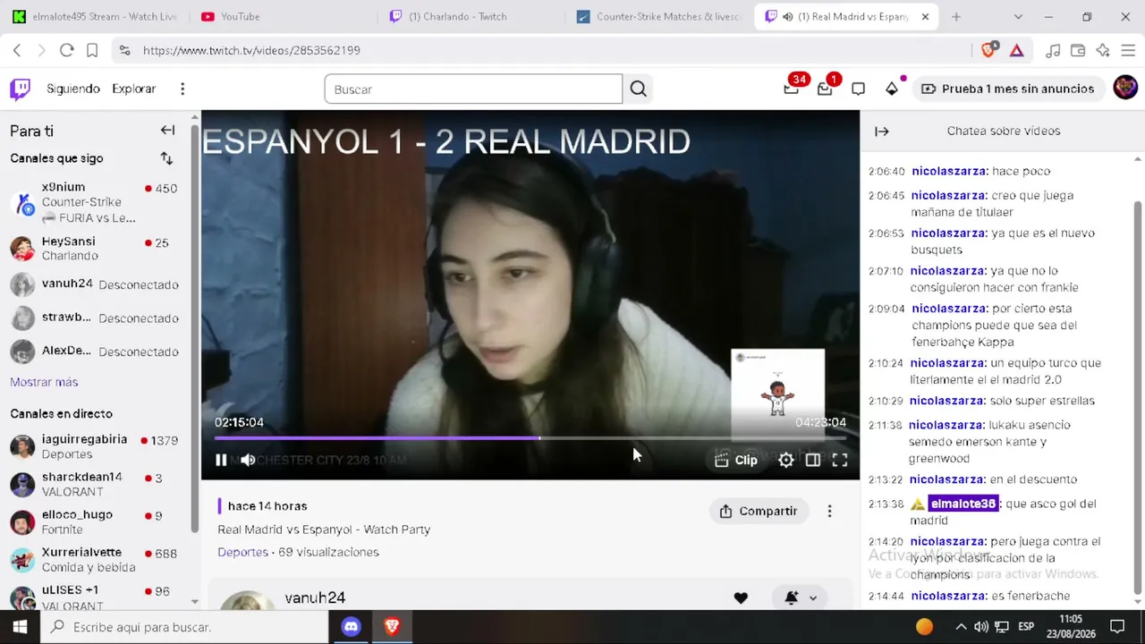Open a new browser tab with plus
Viewport: 1145px width, 644px height.
[x=956, y=16]
